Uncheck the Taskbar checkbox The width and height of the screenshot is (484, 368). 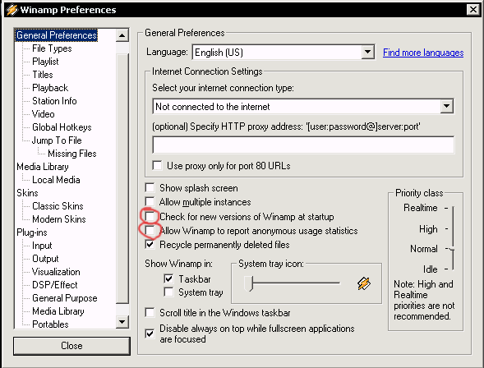168,278
